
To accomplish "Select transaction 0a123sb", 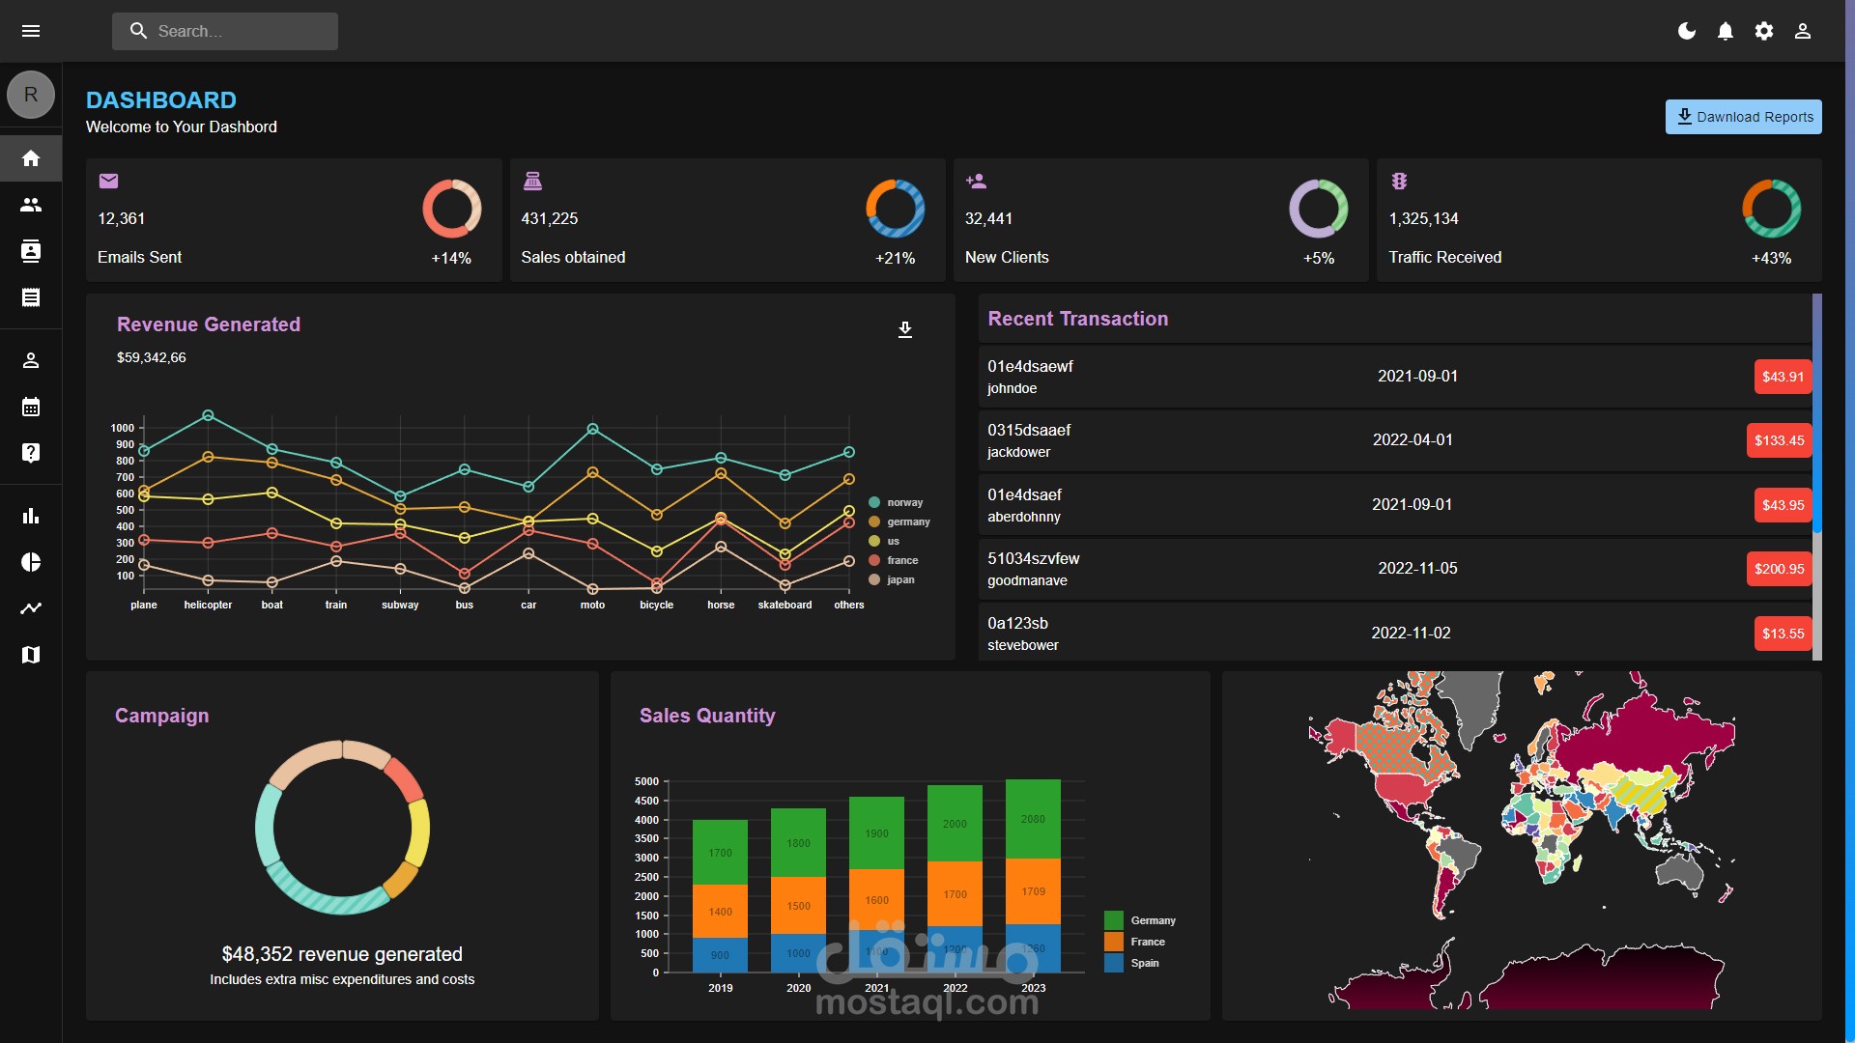I will click(1017, 623).
